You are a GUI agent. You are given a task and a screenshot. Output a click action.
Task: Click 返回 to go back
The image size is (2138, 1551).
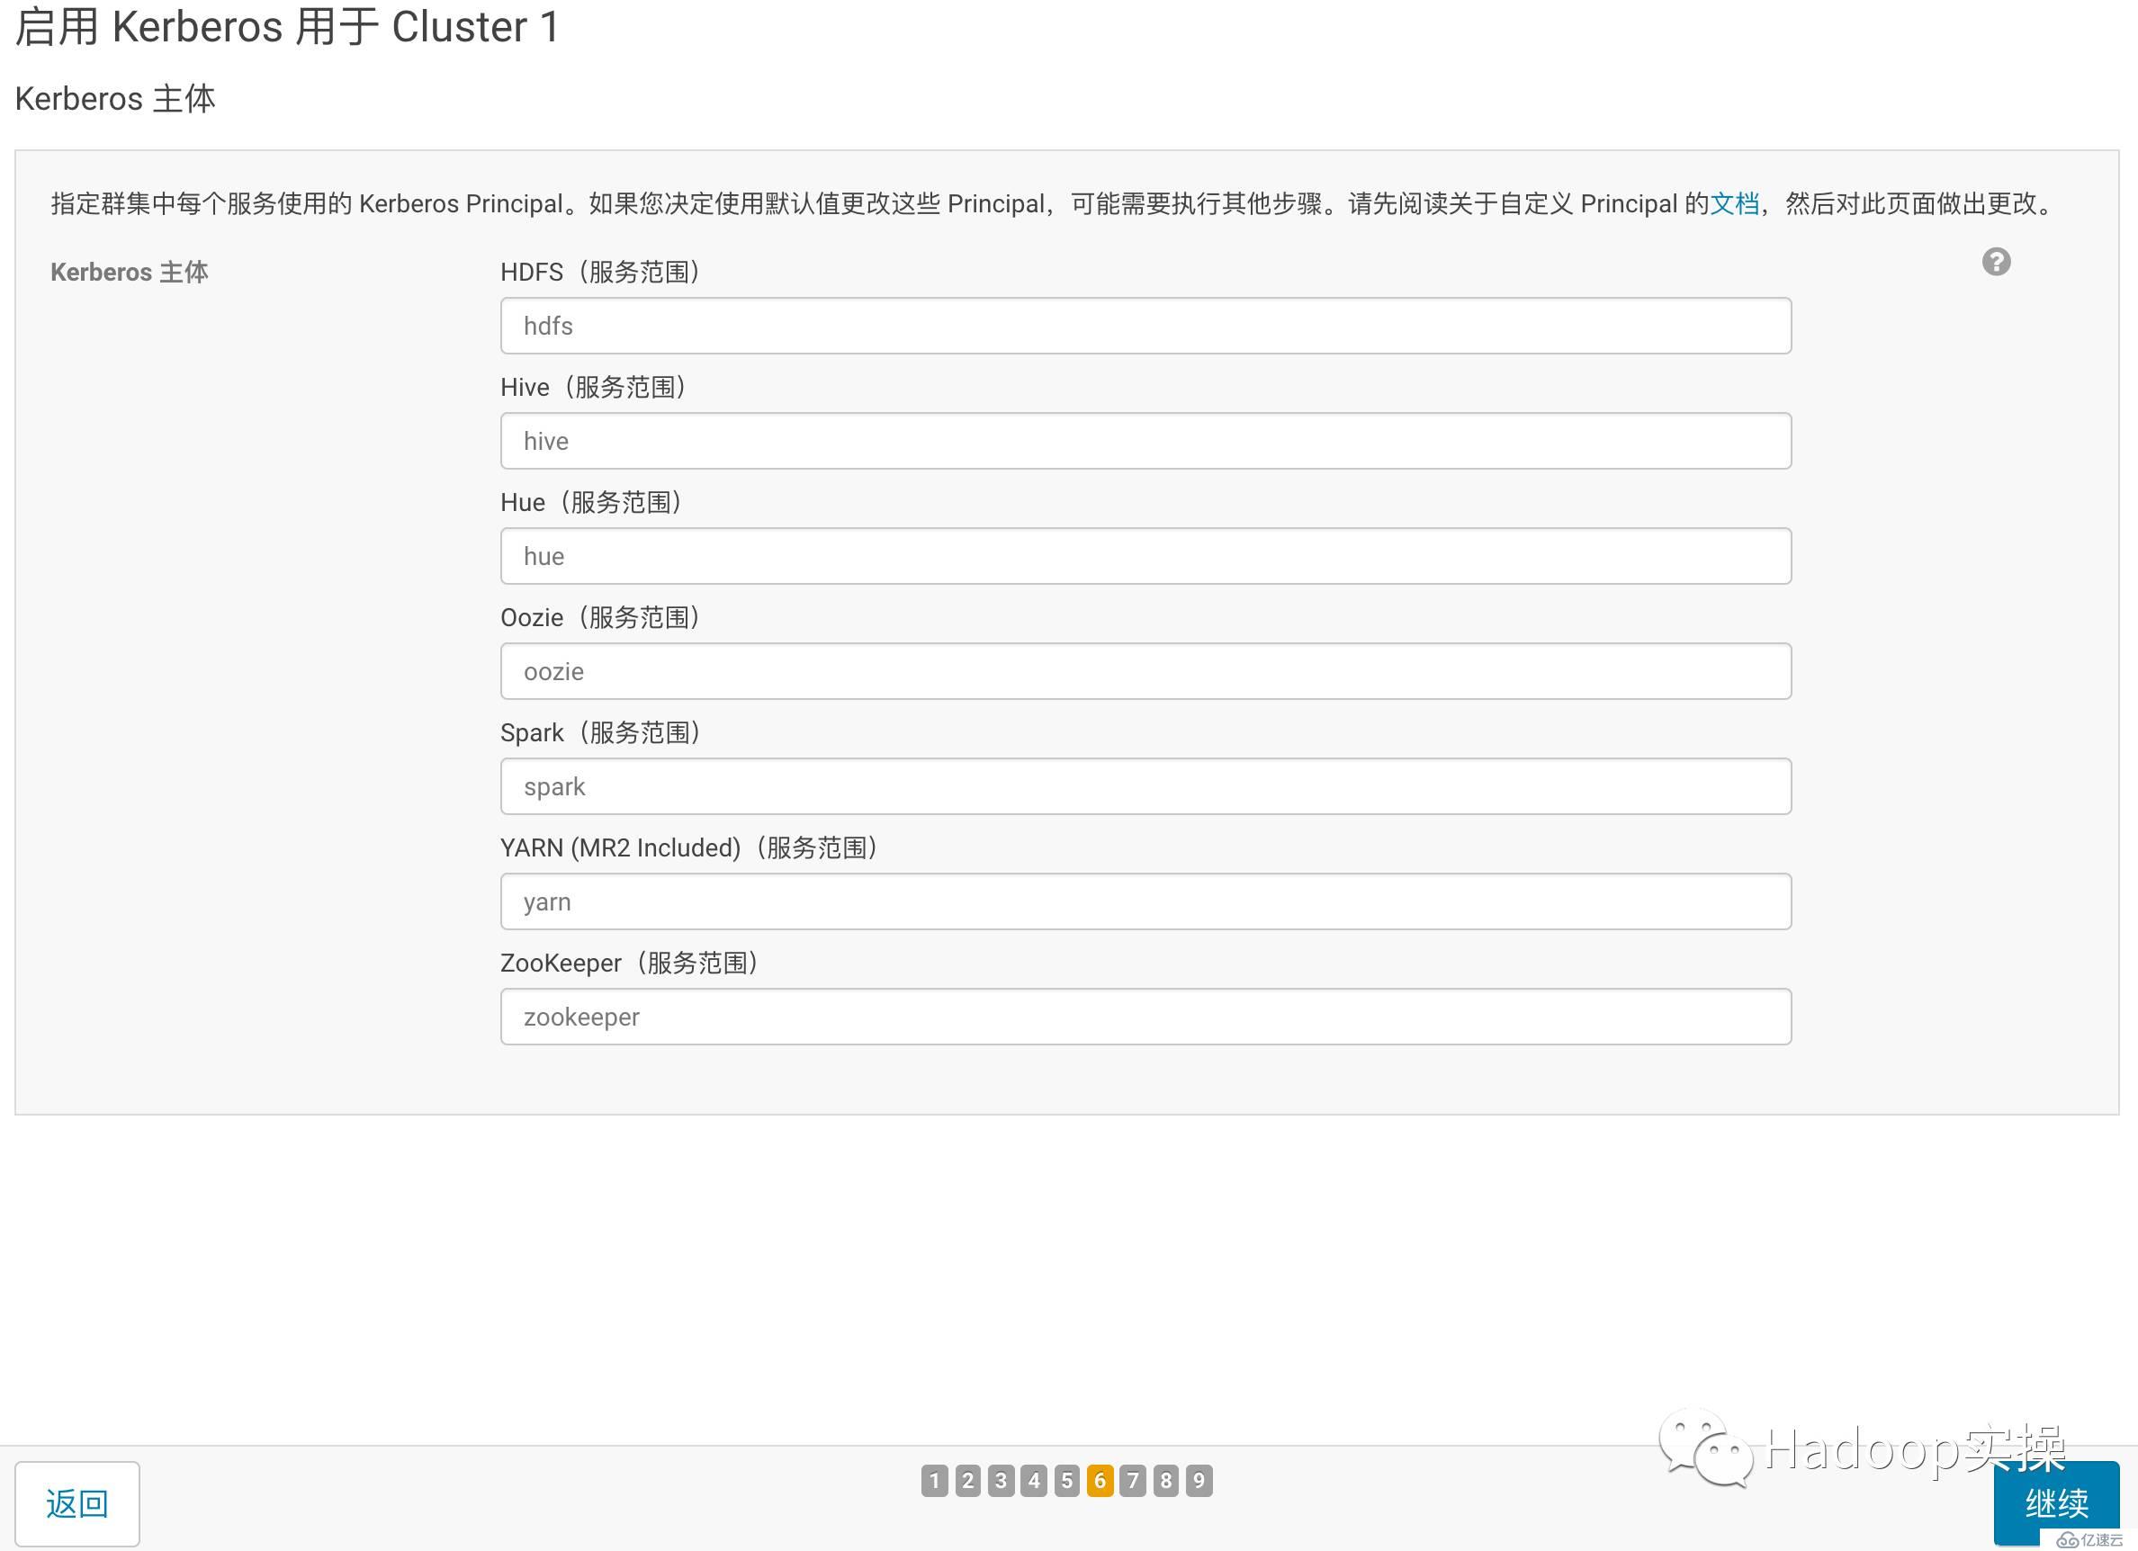76,1502
